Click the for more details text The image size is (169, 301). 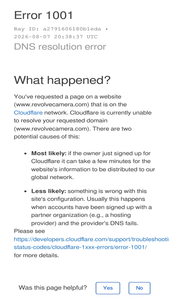click(x=37, y=255)
